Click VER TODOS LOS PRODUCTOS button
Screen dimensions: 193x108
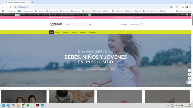(x=96, y=69)
